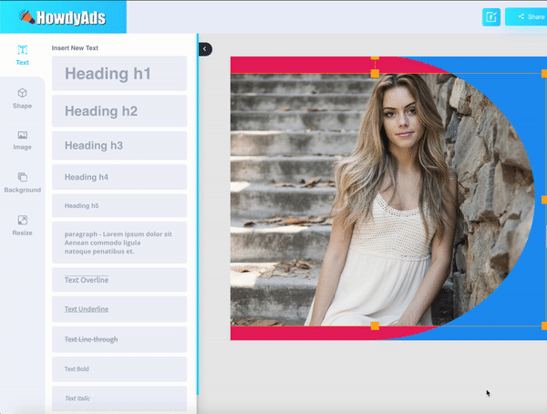This screenshot has height=414, width=547.
Task: Insert a Heading h5 text
Action: (x=119, y=205)
